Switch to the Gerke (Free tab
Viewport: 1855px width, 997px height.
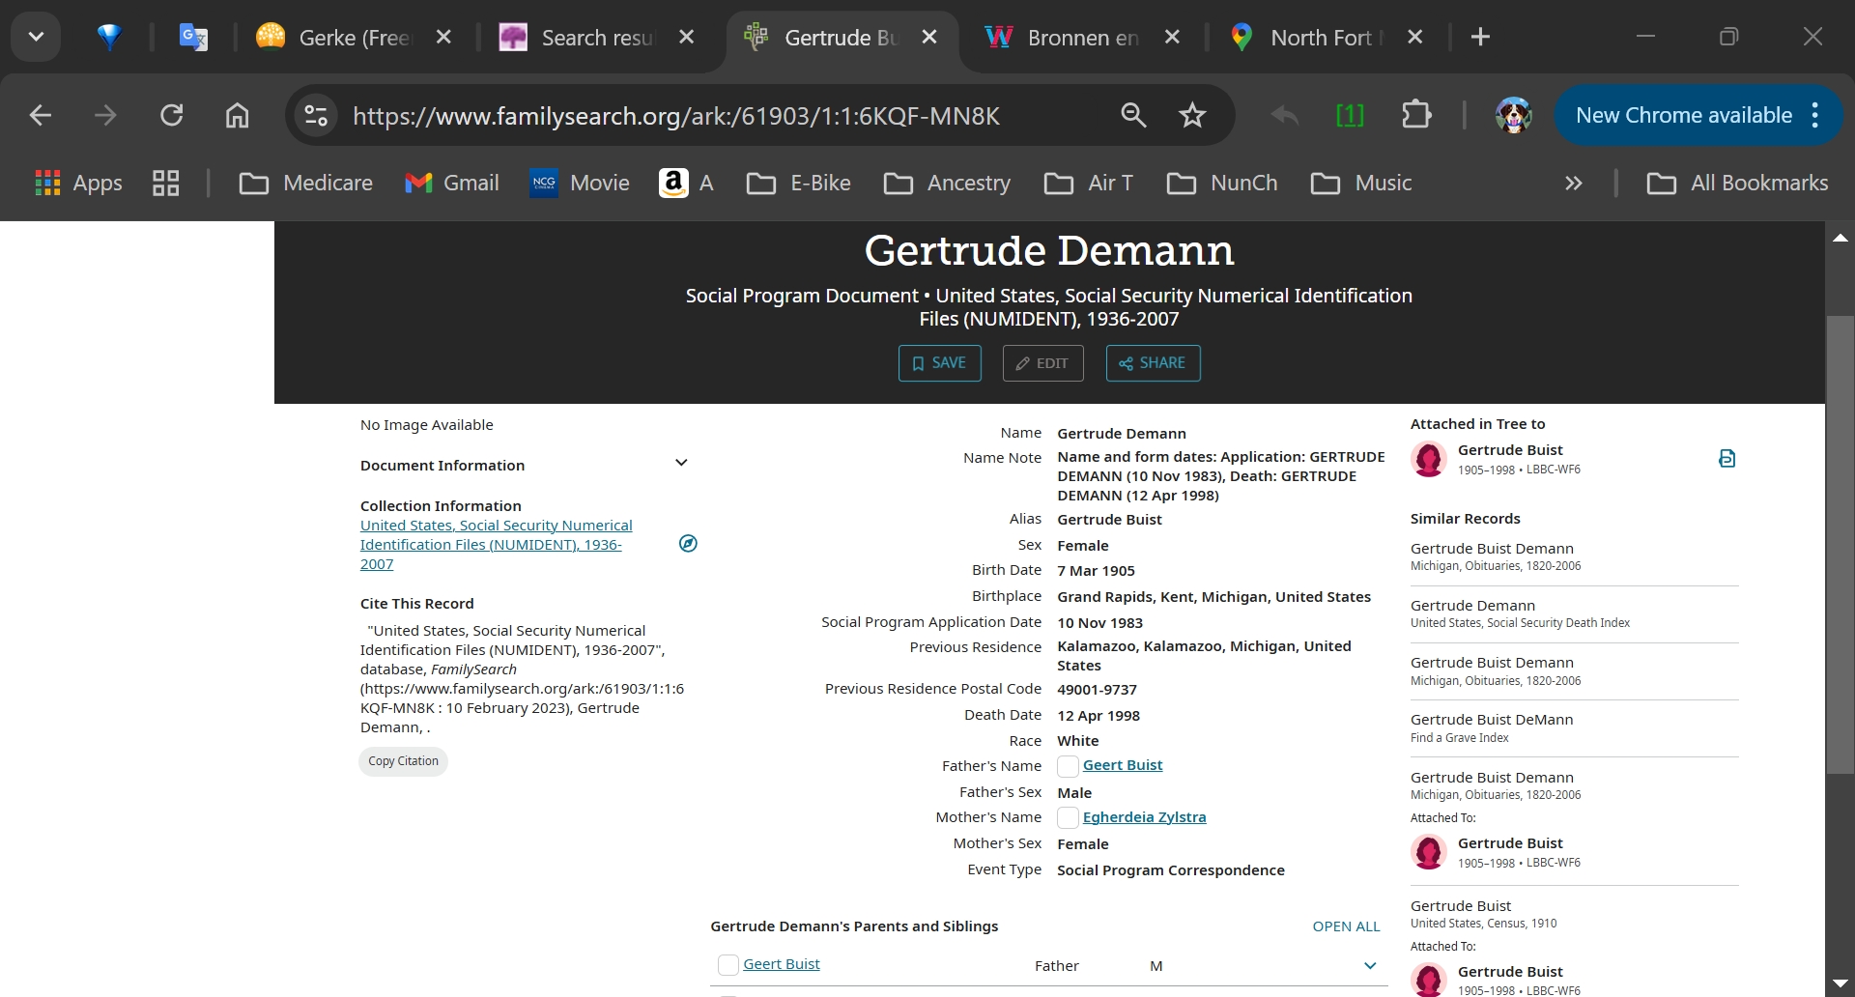point(354,37)
